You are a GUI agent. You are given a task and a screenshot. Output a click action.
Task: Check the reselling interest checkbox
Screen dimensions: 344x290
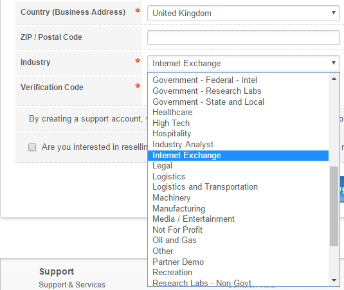click(x=32, y=147)
